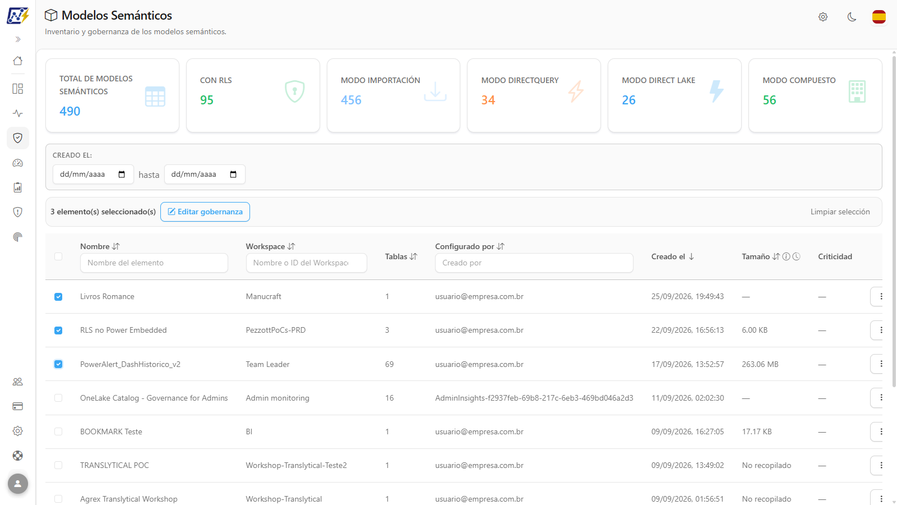Screen dimensions: 897x505
Task: Focus the Creado por filter field
Action: pos(534,263)
